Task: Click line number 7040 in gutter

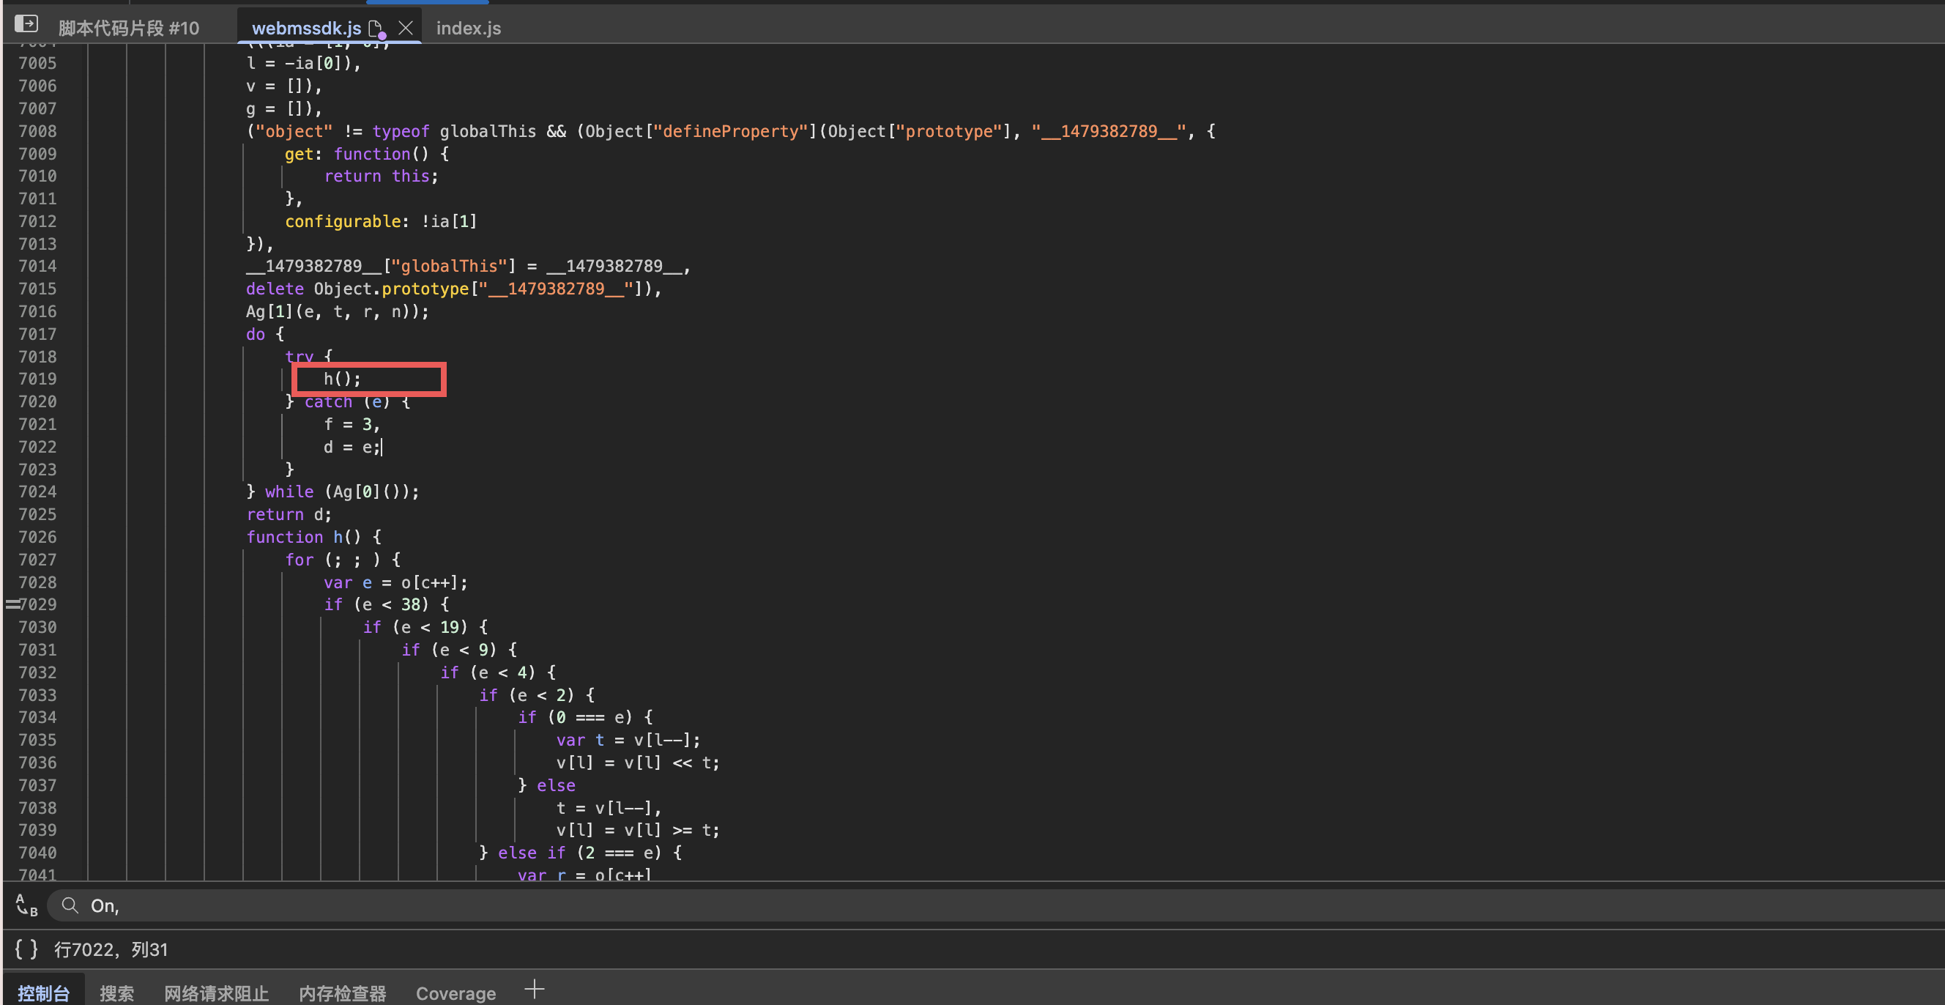Action: pyautogui.click(x=38, y=853)
